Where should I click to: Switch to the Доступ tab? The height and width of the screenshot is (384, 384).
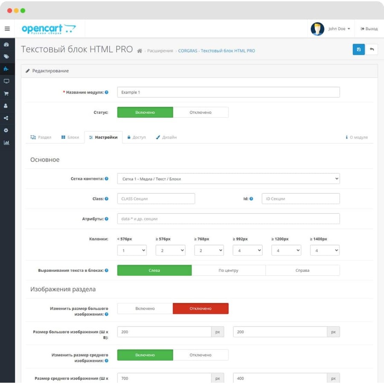point(137,137)
